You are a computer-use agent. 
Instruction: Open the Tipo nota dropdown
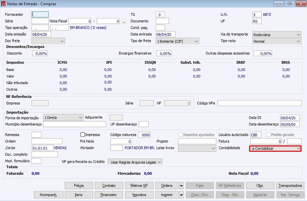(277, 41)
